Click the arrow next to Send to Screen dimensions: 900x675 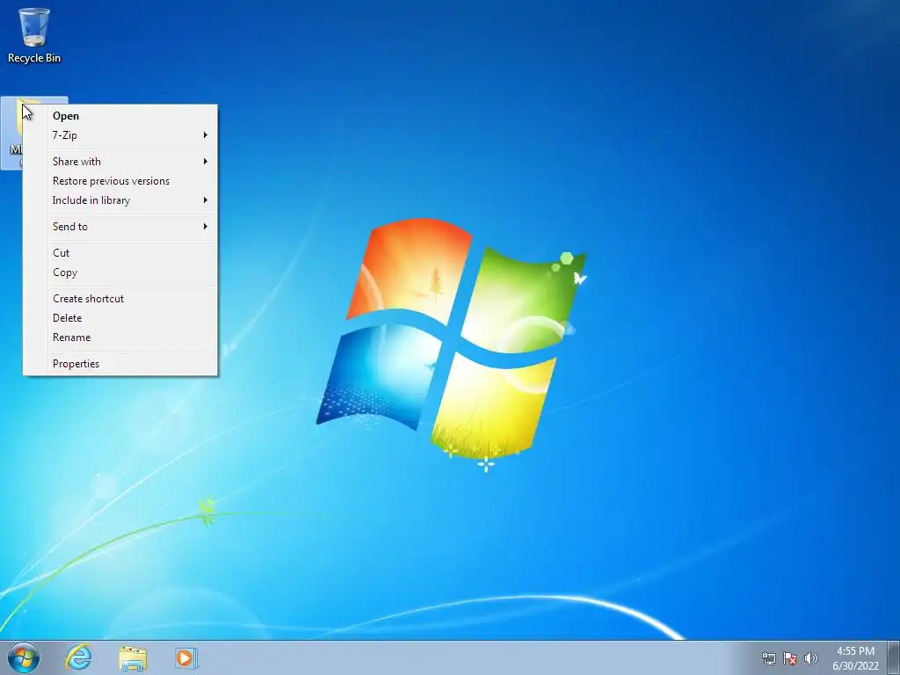206,227
